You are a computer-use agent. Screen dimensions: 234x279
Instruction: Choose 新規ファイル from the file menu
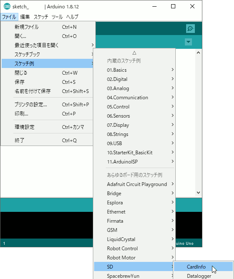coord(47,27)
